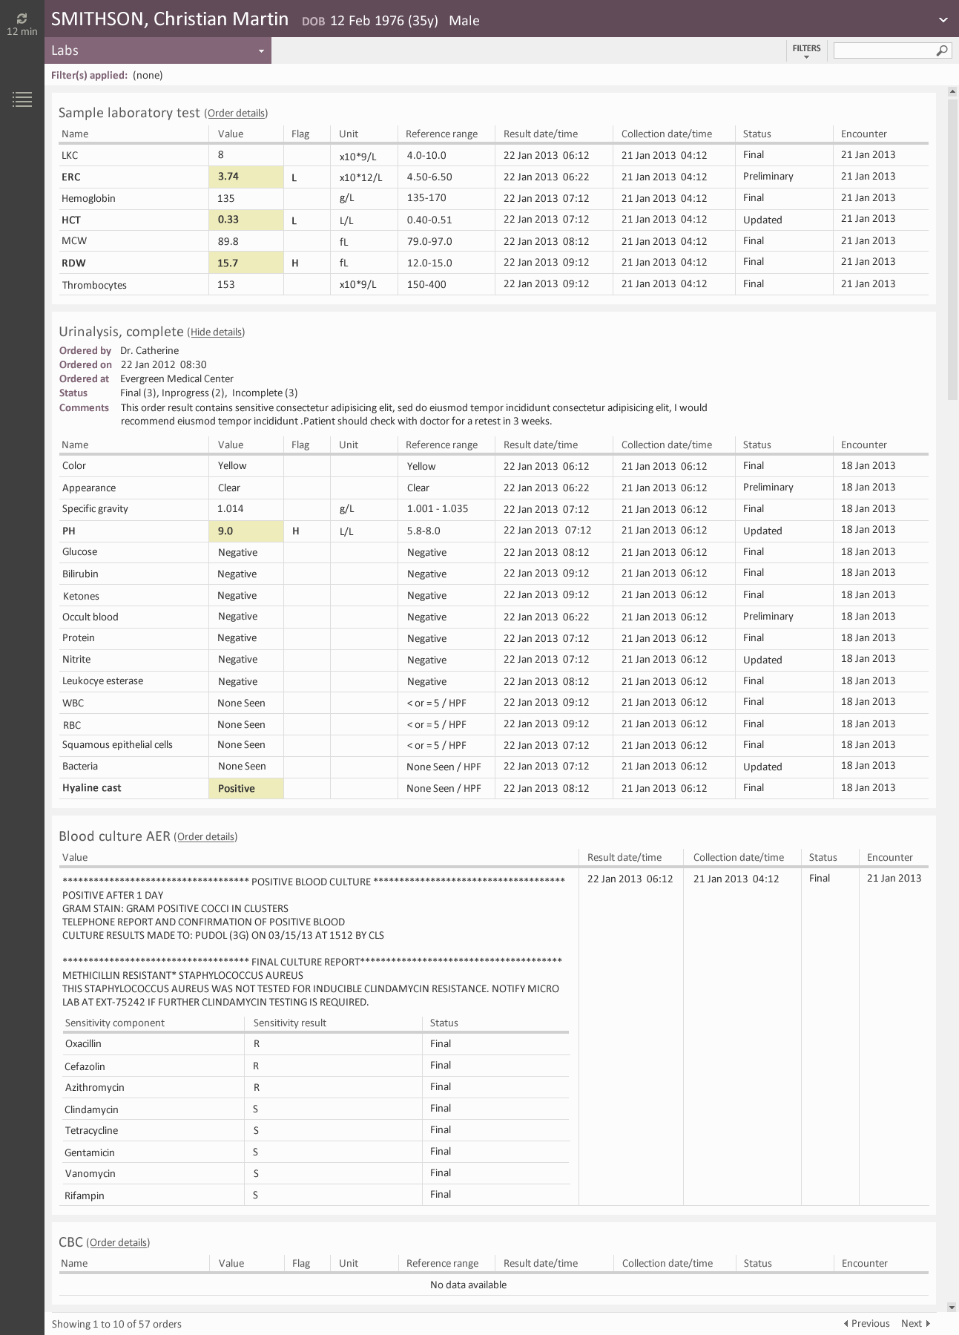Click the refresh icon above 12 min
This screenshot has width=959, height=1335.
pos(22,19)
